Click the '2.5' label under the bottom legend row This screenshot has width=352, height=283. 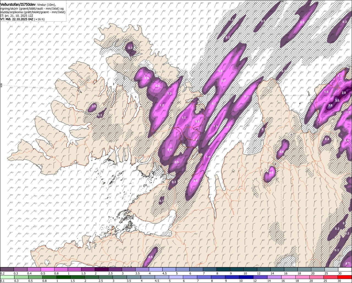coord(101,281)
